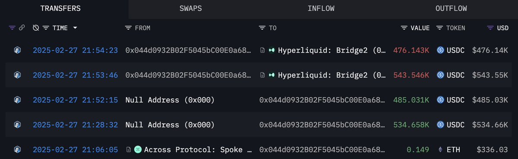
Task: Toggle the clock icon beside TIME header
Action: (x=36, y=28)
